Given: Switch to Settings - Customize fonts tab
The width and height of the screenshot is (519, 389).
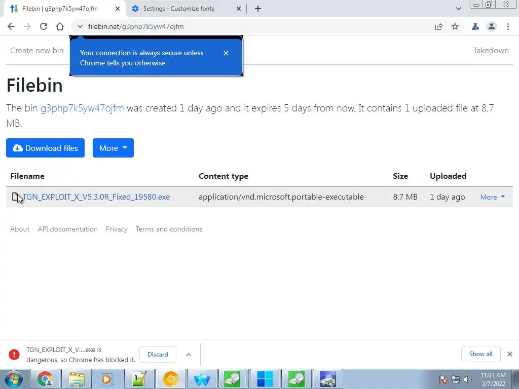Looking at the screenshot, I should click(179, 9).
